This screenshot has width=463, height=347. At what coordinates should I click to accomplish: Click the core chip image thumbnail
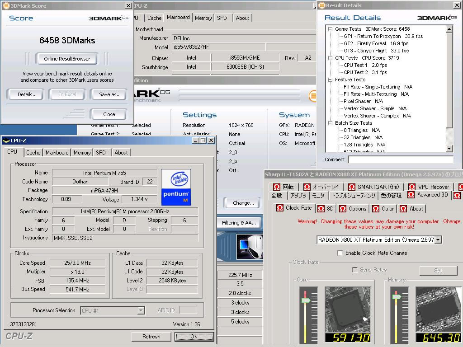coord(347,309)
